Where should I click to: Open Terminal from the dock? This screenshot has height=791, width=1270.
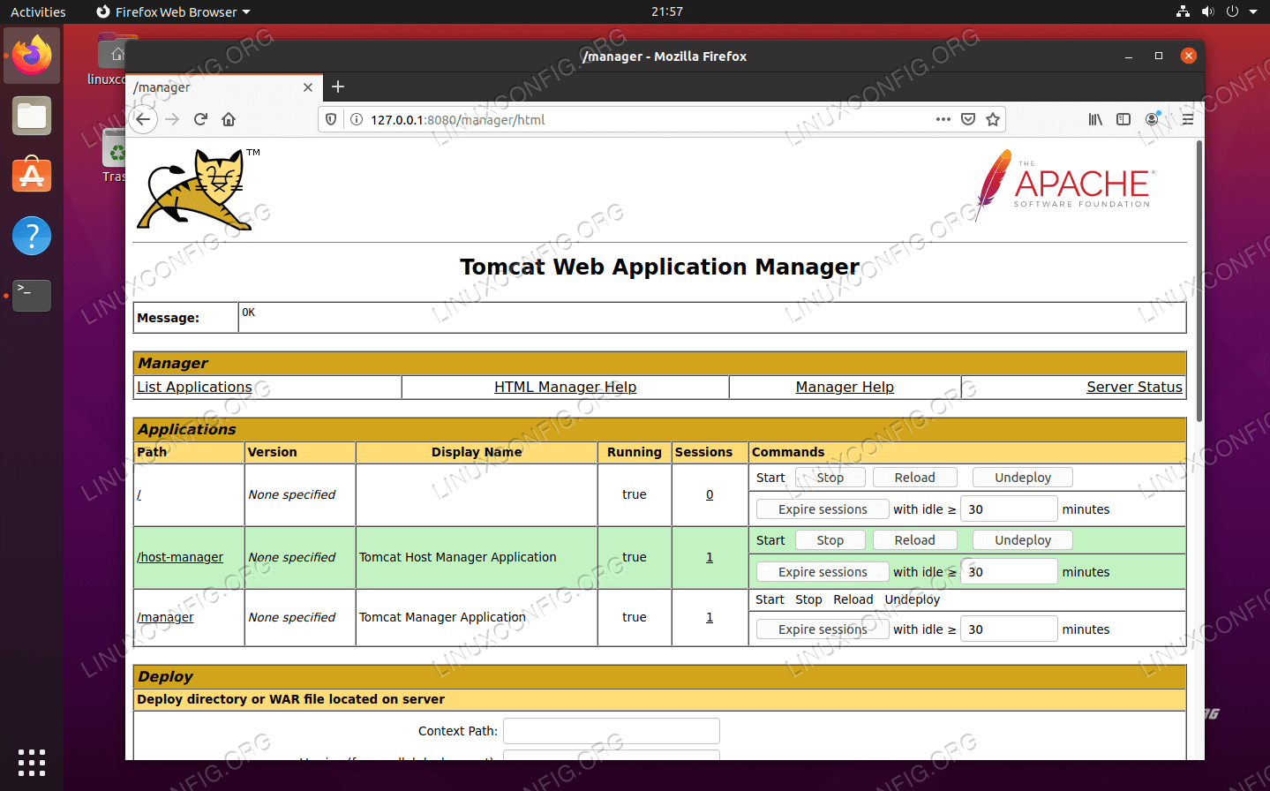(x=32, y=296)
